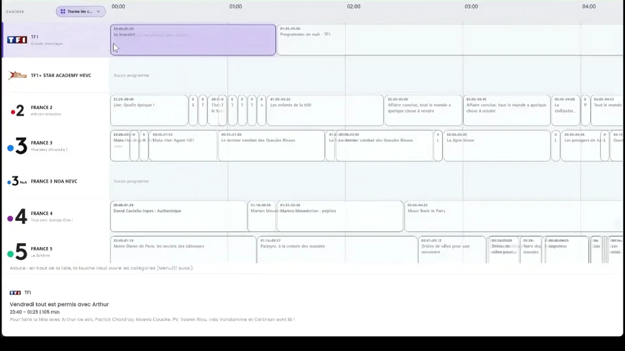Click the France 5 channel logo

point(17,252)
